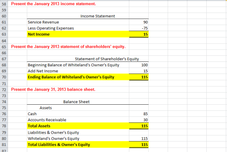The width and height of the screenshot is (227, 152).
Task: Select the beginning balance value 100
Action: point(139,65)
